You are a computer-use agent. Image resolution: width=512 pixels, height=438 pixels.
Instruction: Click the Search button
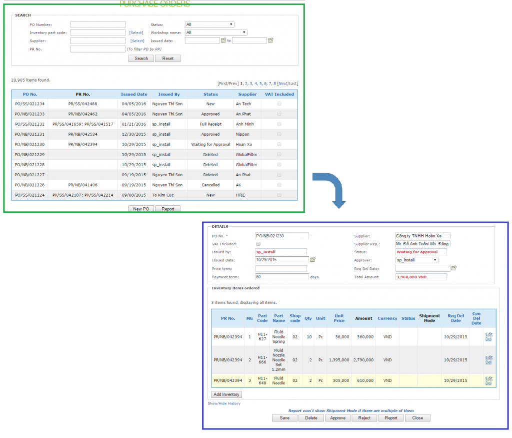pyautogui.click(x=141, y=59)
